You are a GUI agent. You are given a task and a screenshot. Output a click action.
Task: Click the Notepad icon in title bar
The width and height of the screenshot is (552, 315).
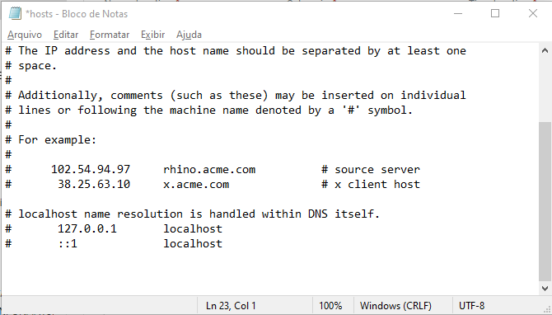coord(15,13)
